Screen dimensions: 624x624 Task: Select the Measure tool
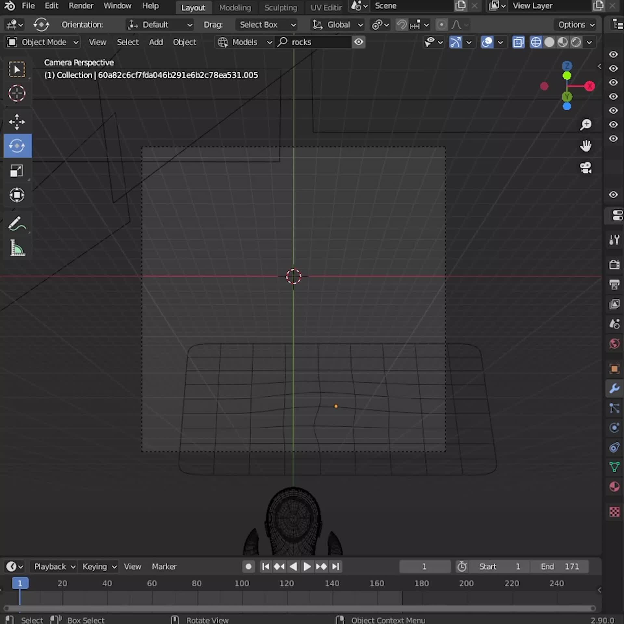(x=17, y=248)
